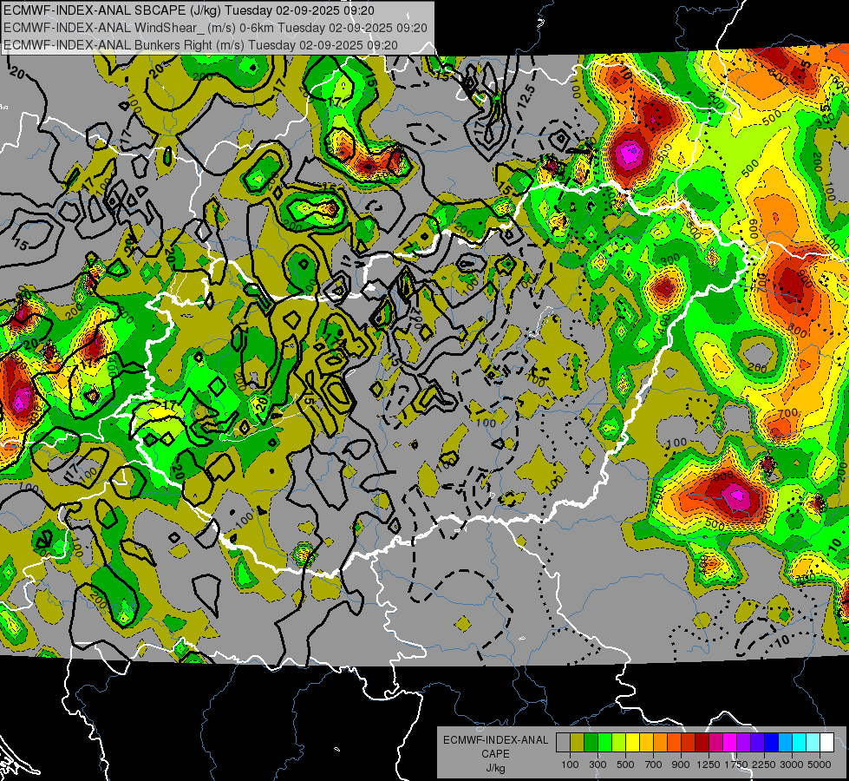Click the gray swatch in CAPE legend
849x781 pixels.
click(563, 743)
